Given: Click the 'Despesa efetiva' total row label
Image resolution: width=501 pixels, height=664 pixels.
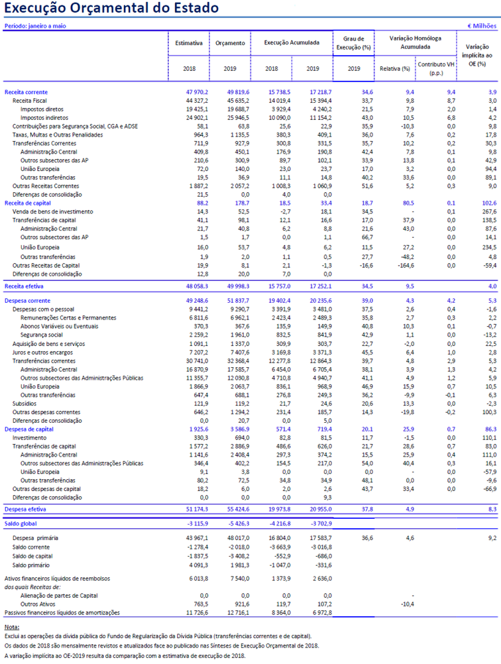Looking at the screenshot, I should coord(25,509).
